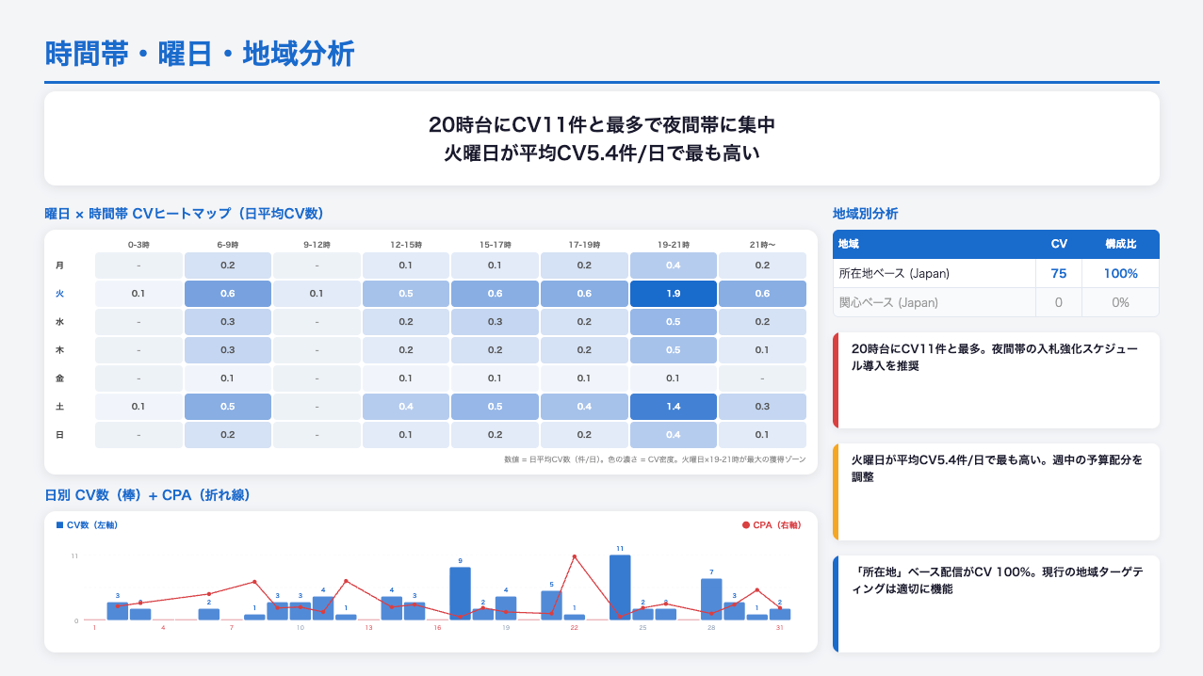This screenshot has height=676, width=1203.
Task: Open the orange-bordered Tuesday budget insight card
Action: pos(996,491)
